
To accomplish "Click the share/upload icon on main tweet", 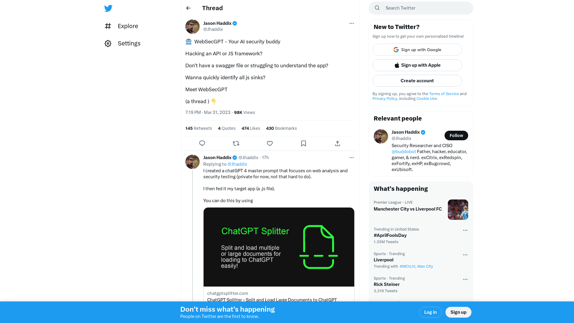I will point(338,143).
